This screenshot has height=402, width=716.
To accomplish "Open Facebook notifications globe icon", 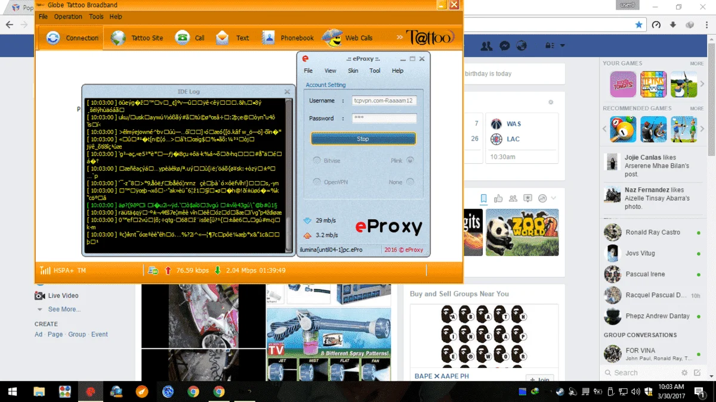I will (x=521, y=46).
